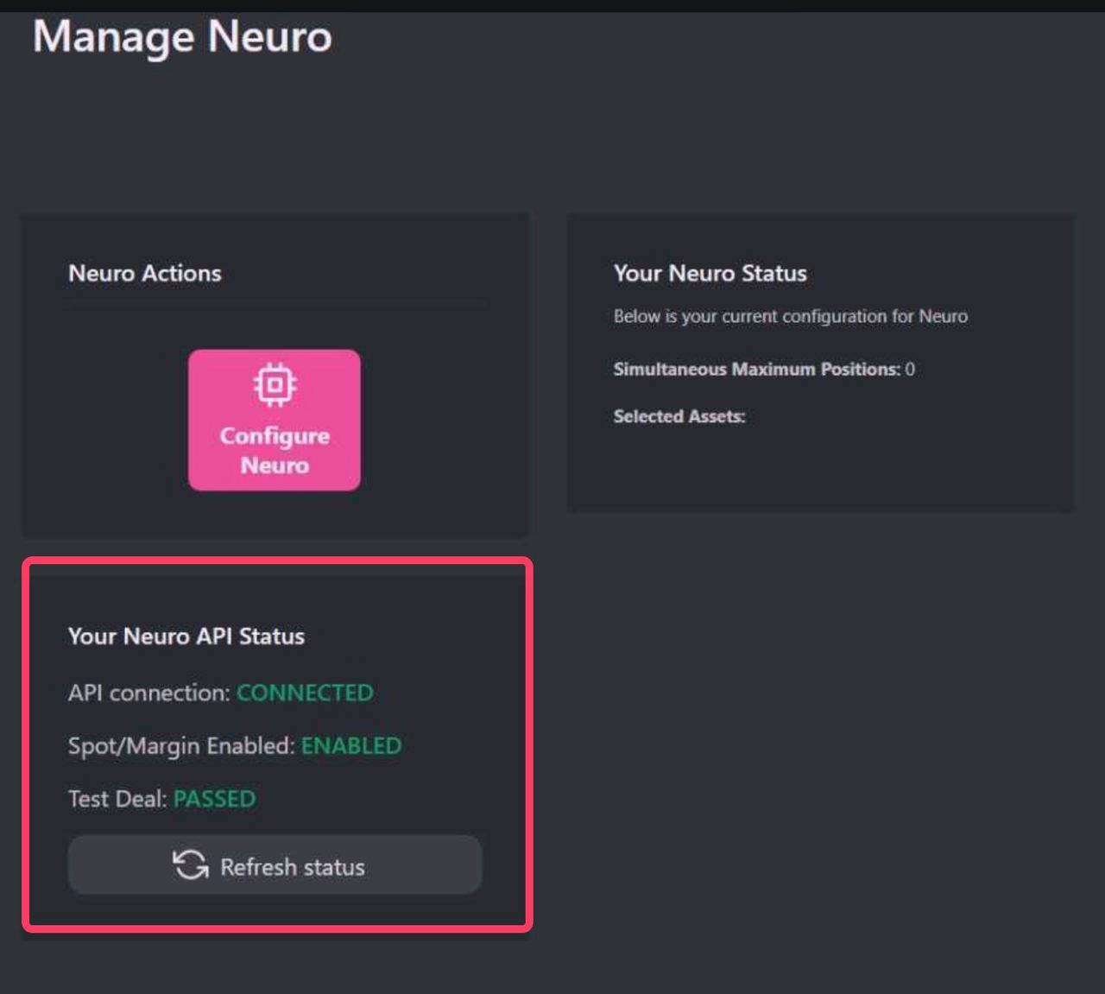Click the Your Neuro API Status heading
Screen dimensions: 1105x994
(186, 636)
